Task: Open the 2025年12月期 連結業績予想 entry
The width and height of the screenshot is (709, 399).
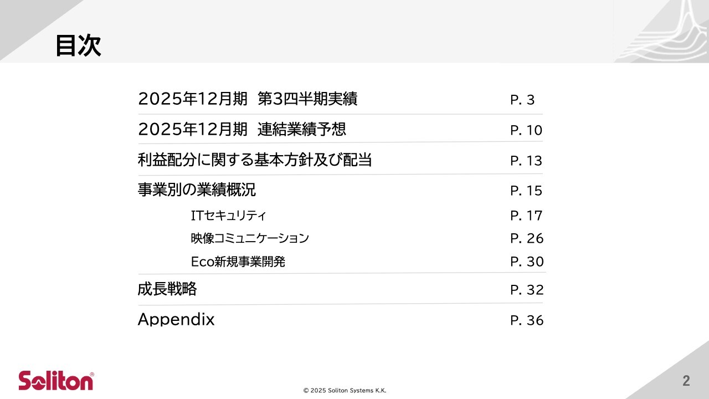Action: click(242, 130)
